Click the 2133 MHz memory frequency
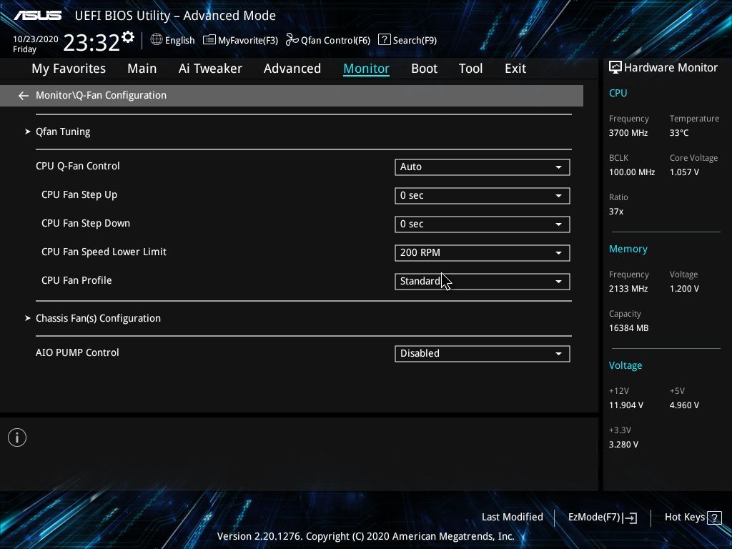732x549 pixels. pos(628,289)
